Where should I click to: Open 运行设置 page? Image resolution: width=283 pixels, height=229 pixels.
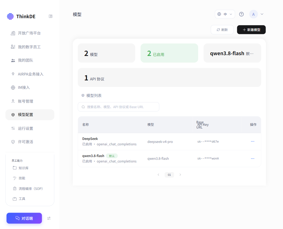point(30,128)
